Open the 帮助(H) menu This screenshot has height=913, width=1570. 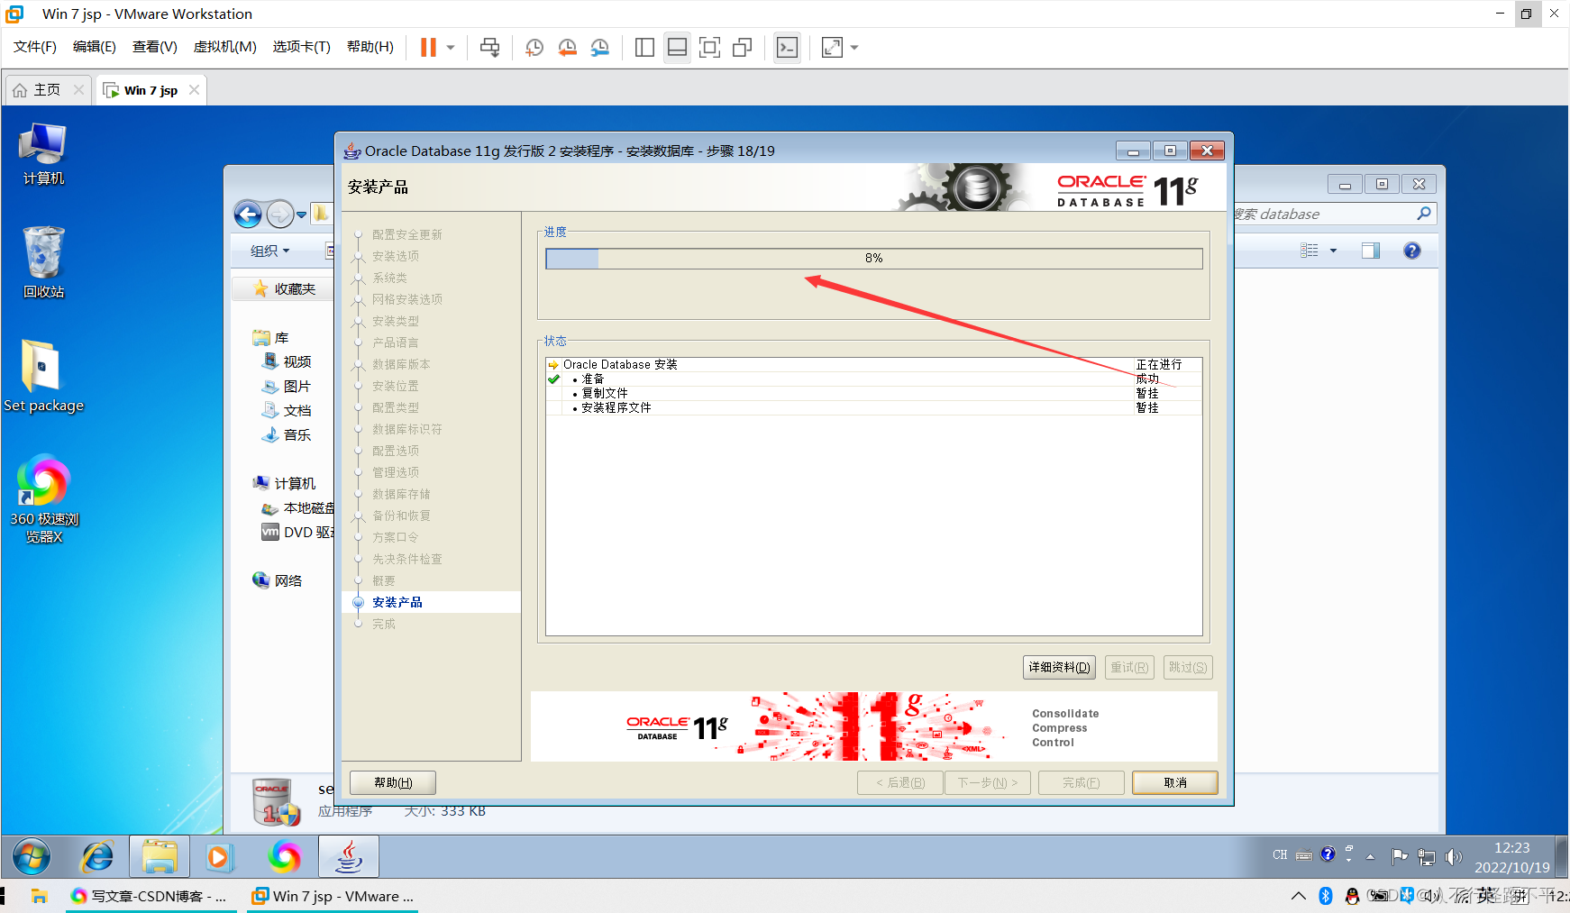(370, 47)
